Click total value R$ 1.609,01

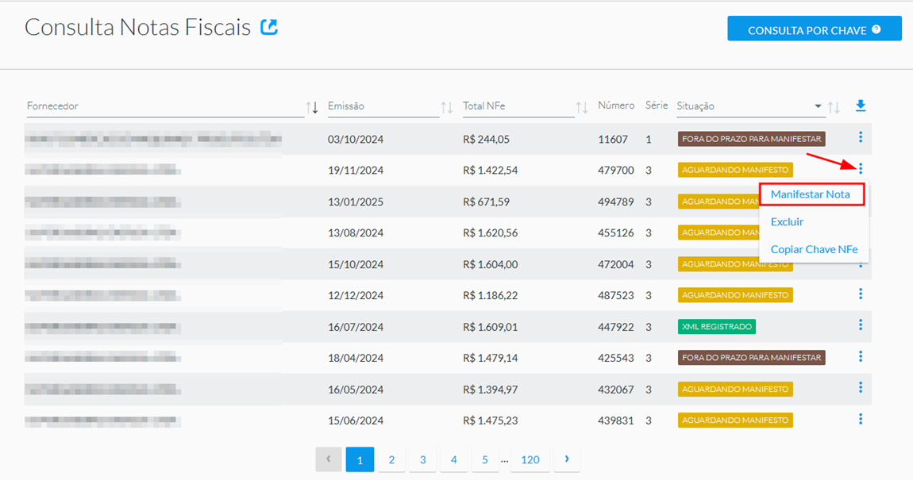[491, 327]
